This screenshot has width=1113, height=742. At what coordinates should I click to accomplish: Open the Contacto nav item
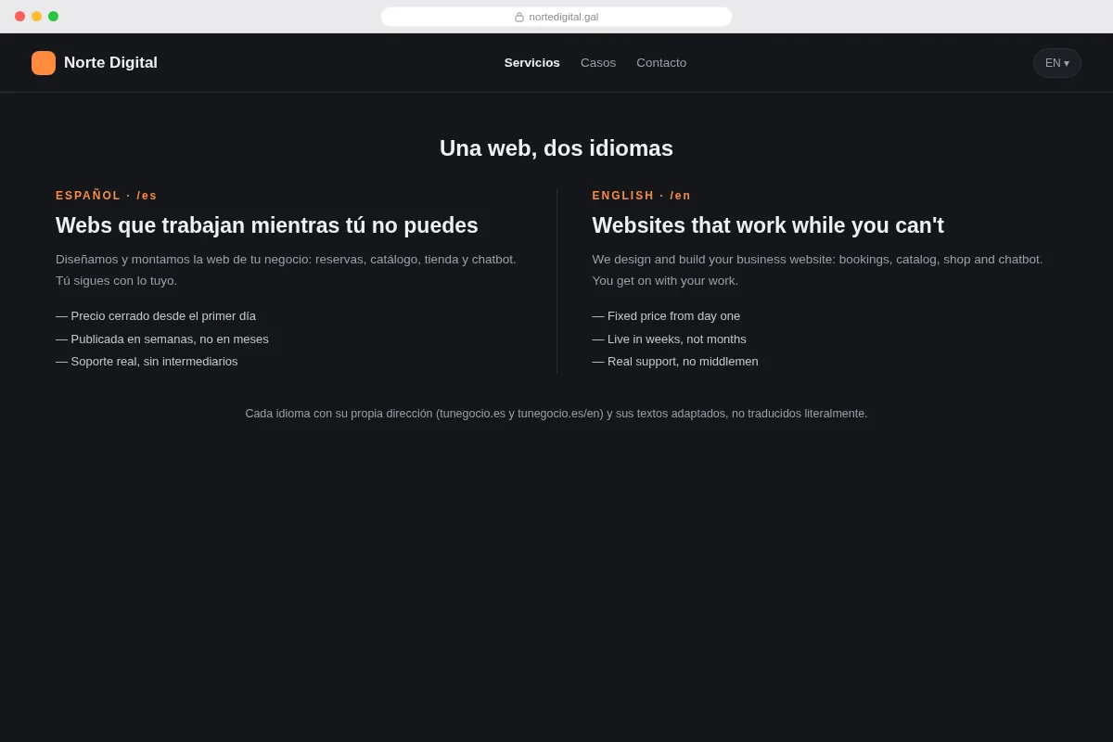pyautogui.click(x=661, y=63)
